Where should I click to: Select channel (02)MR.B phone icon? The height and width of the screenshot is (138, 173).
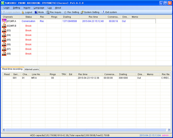[x=4, y=26]
